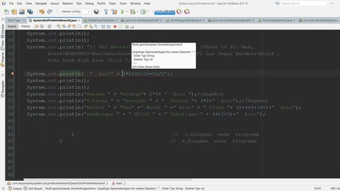Run Project with green play icon

[123, 12]
